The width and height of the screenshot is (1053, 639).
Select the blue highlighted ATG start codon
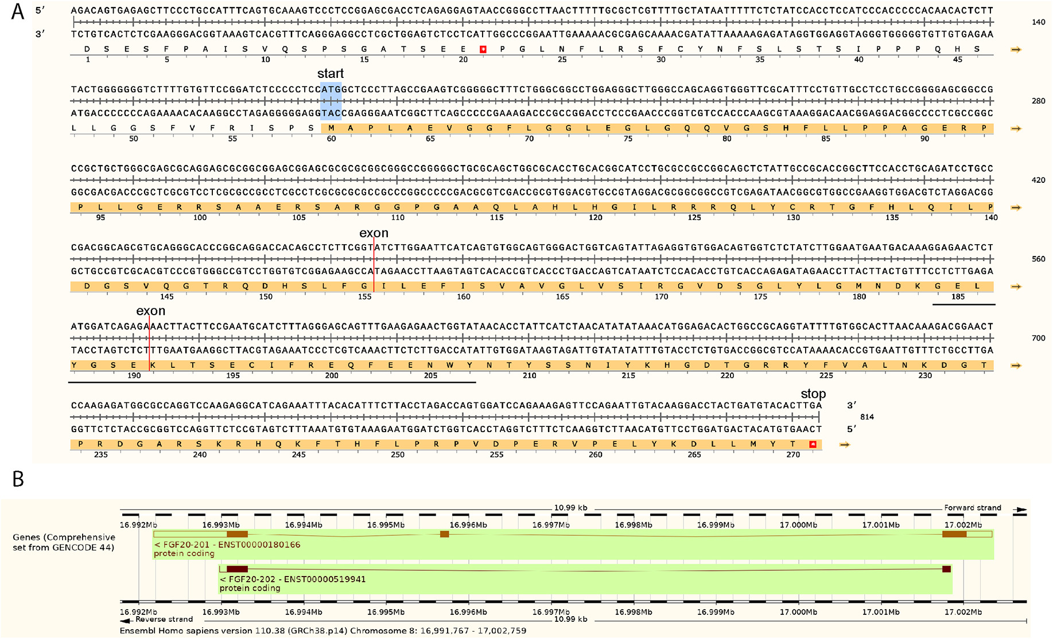(x=331, y=101)
